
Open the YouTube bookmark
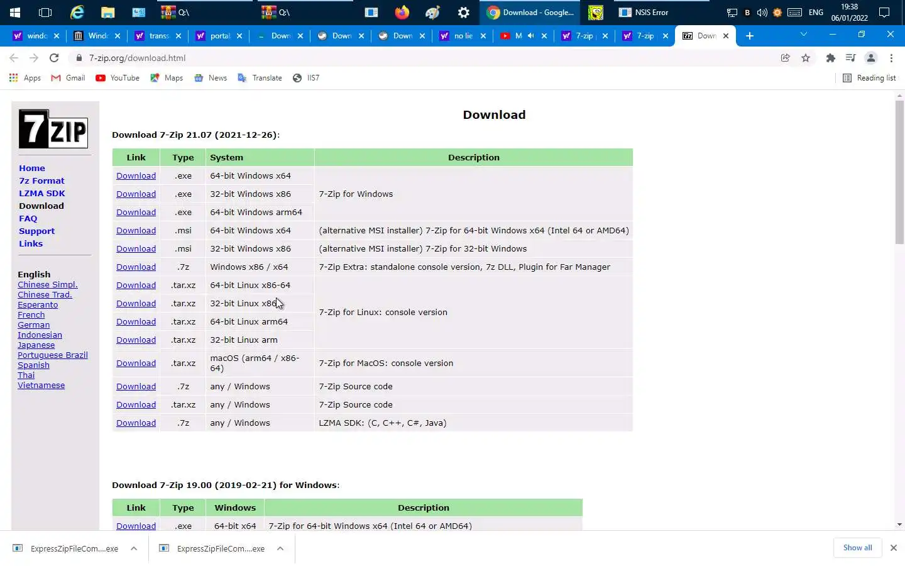[118, 78]
